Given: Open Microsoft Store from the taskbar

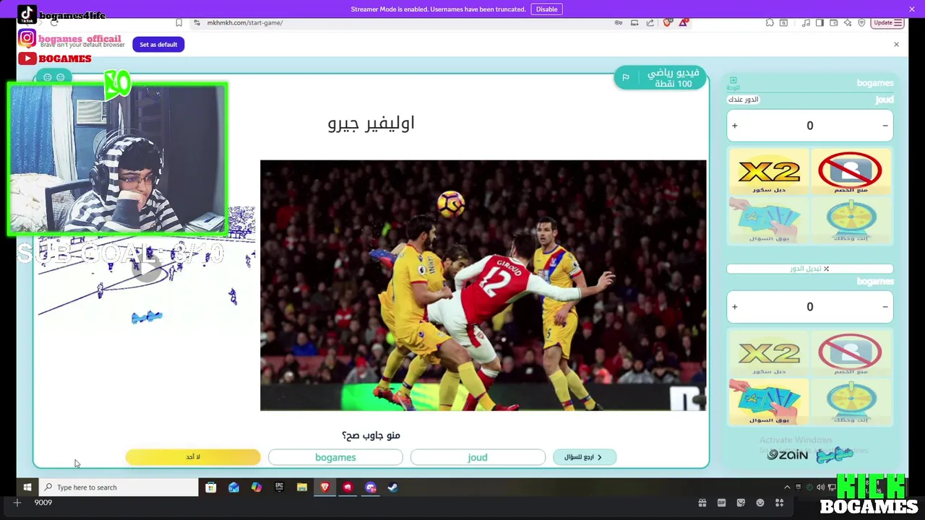Looking at the screenshot, I should point(211,487).
